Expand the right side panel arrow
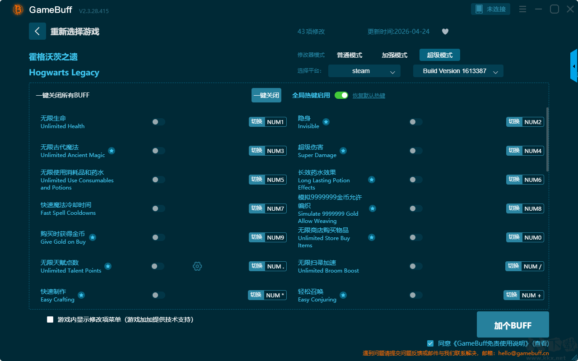 [x=574, y=66]
